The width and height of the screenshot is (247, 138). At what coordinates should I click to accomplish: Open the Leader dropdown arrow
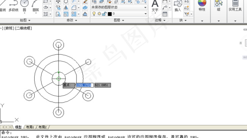(x=169, y=8)
